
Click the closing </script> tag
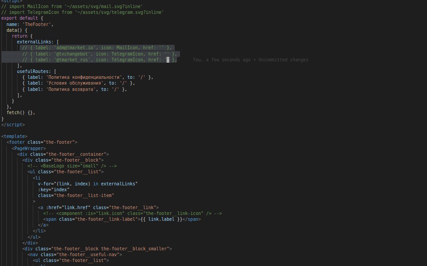(13, 124)
